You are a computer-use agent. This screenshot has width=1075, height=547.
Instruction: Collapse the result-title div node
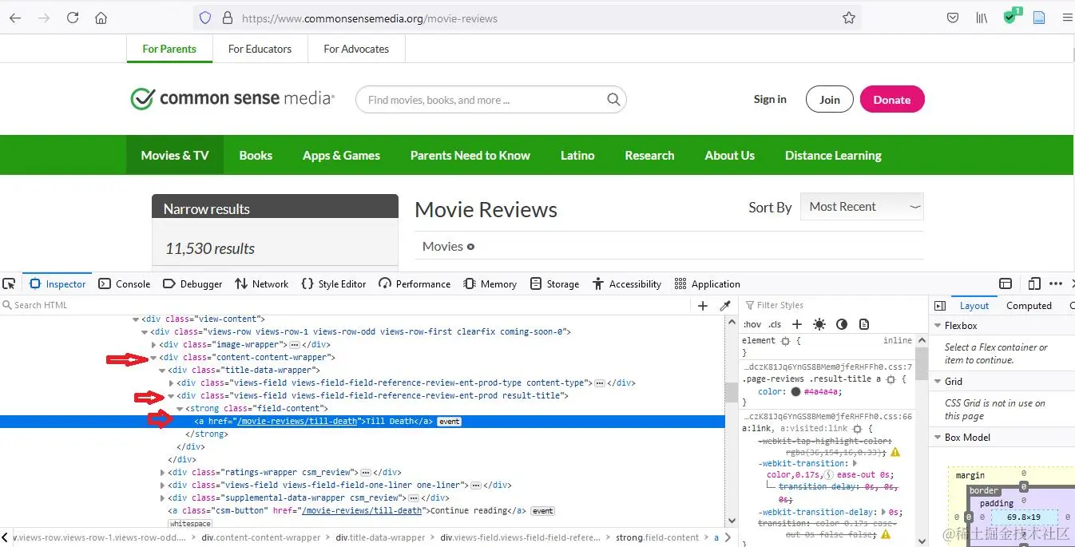pyautogui.click(x=171, y=396)
